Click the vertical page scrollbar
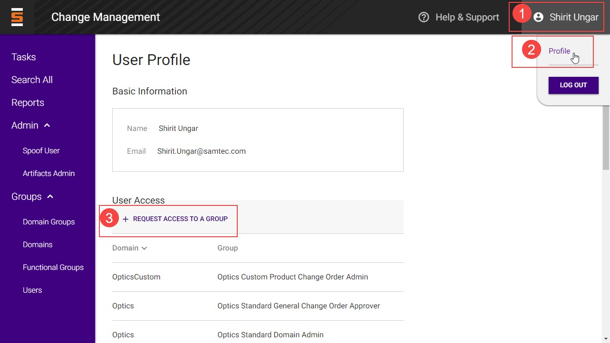 606,138
